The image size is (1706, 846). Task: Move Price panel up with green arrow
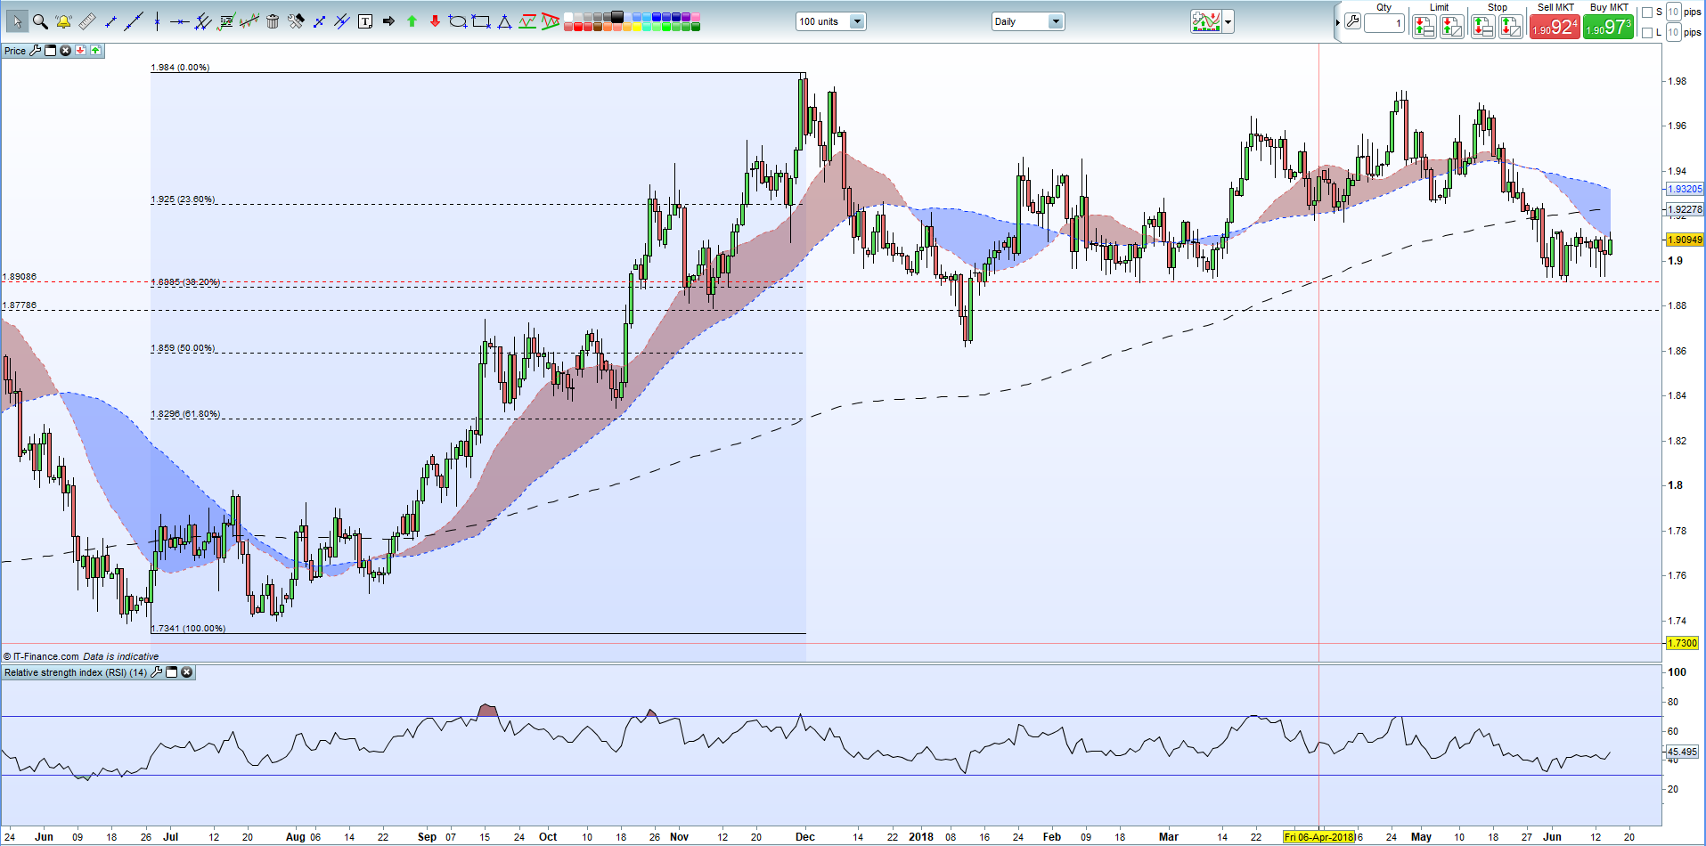95,51
